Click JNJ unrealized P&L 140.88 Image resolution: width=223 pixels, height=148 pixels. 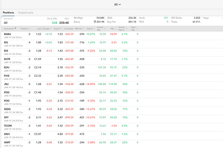[102, 84]
